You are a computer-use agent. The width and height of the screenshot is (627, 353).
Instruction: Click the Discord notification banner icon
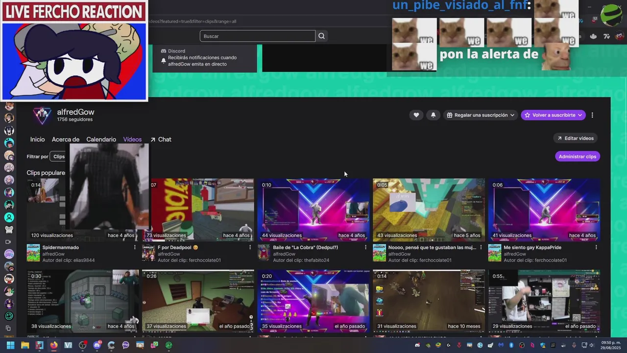pos(164,51)
